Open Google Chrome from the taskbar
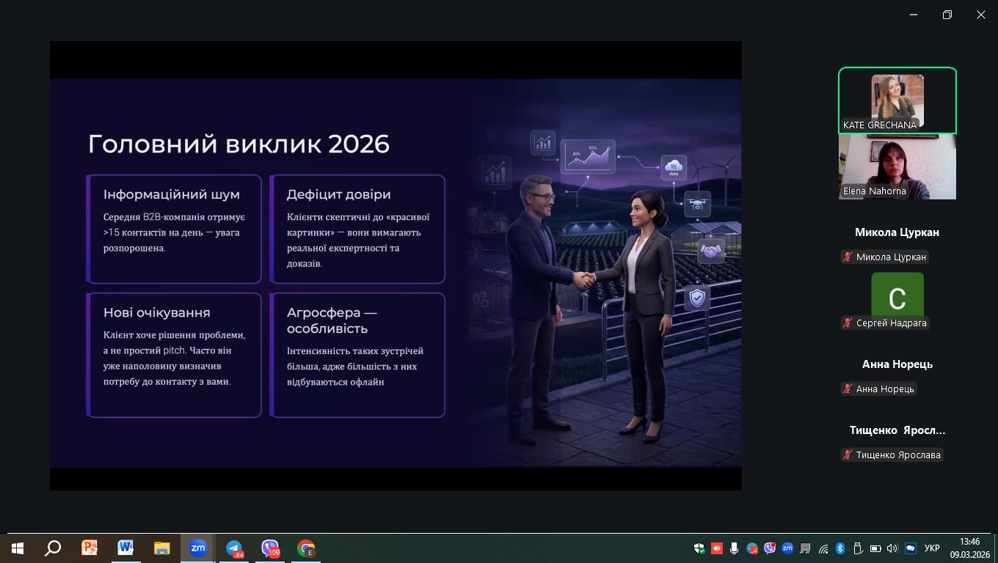The height and width of the screenshot is (563, 998). (x=306, y=548)
